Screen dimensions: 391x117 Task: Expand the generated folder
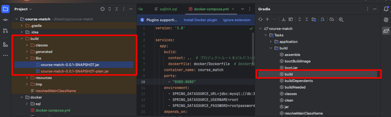pos(27,52)
